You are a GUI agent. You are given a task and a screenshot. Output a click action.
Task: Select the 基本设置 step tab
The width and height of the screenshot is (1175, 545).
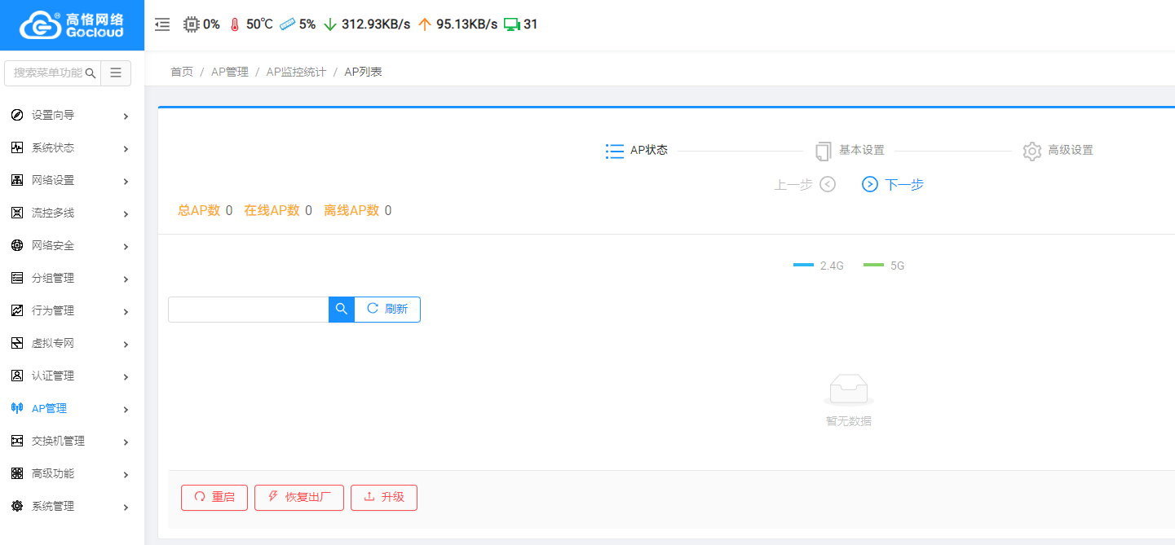coord(850,151)
